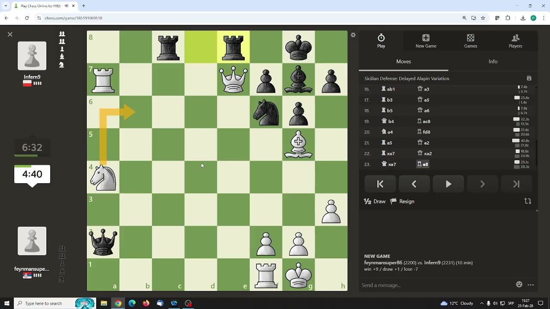Open the Play tab with timer icon
The image size is (550, 309).
tap(381, 41)
